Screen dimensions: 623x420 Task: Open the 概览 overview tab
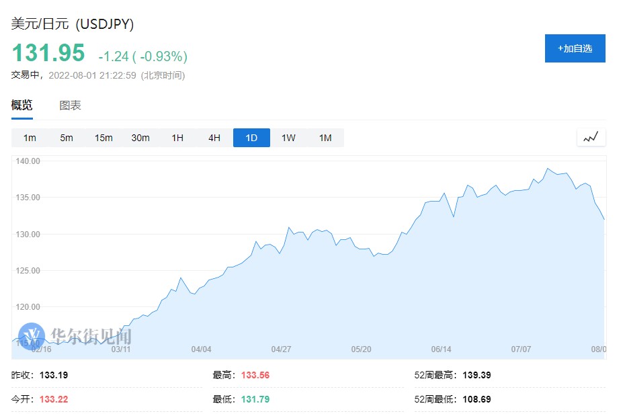point(22,106)
